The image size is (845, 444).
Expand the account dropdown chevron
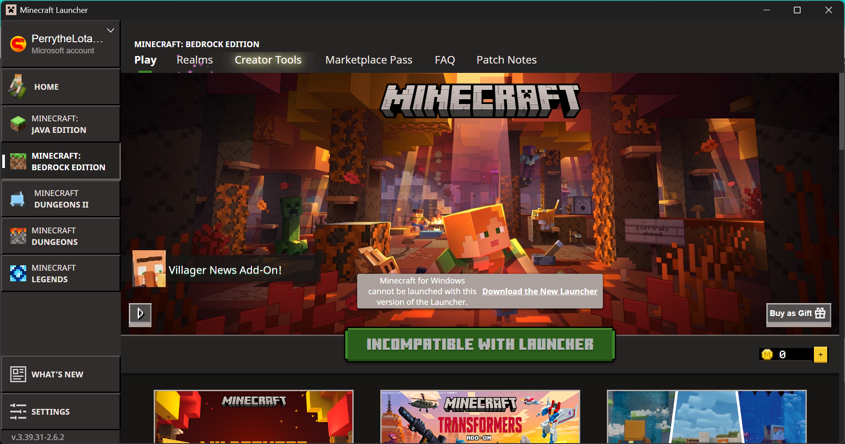point(111,30)
